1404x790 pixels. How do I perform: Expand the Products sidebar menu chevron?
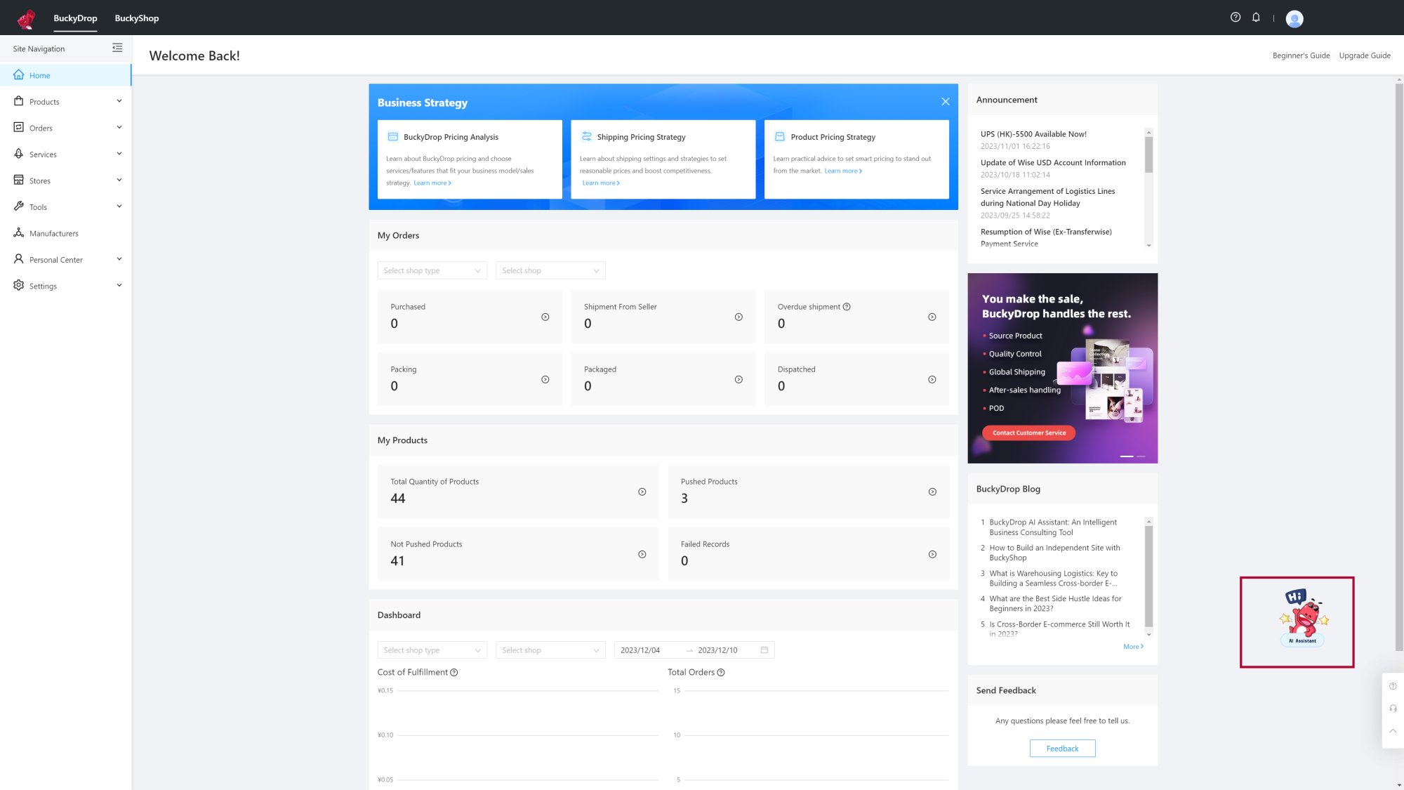point(119,101)
